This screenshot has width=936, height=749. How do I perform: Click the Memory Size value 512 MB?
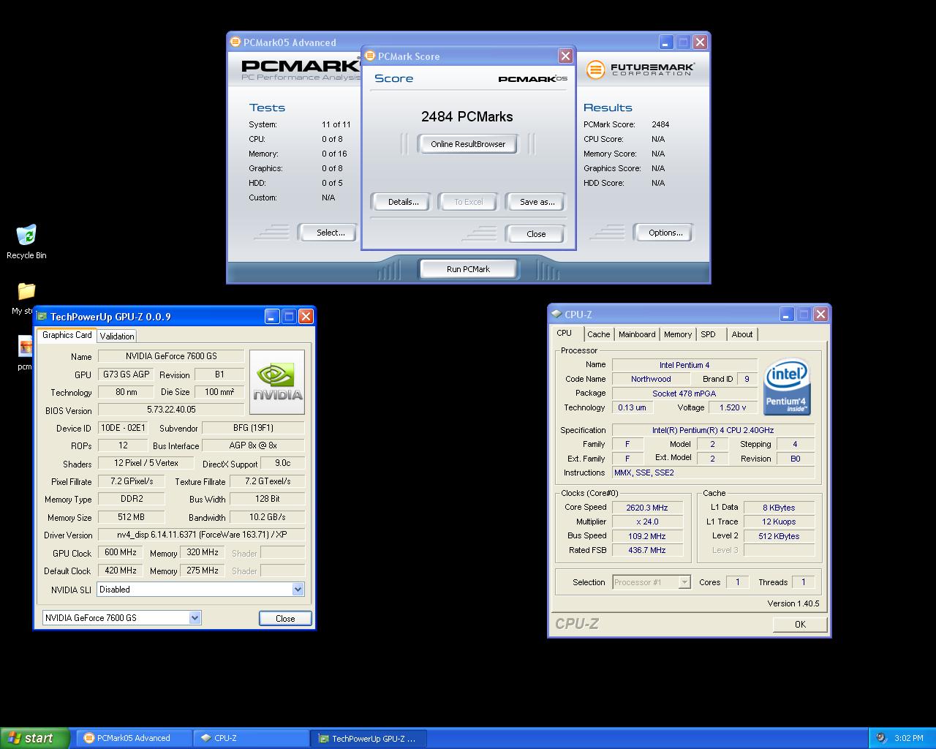pos(132,517)
